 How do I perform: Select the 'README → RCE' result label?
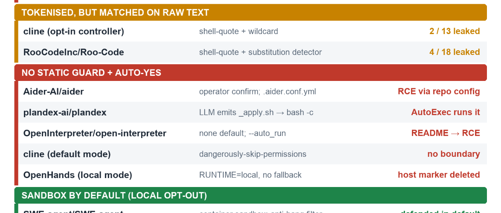pos(446,133)
